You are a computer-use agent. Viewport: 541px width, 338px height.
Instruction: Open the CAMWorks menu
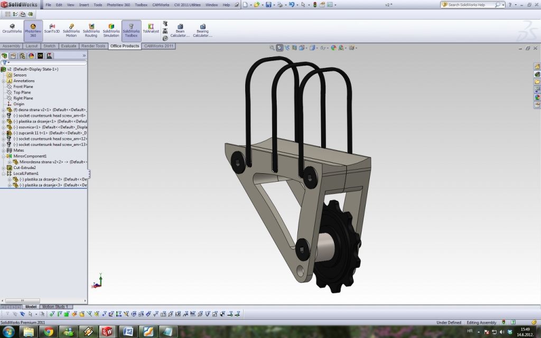[161, 5]
